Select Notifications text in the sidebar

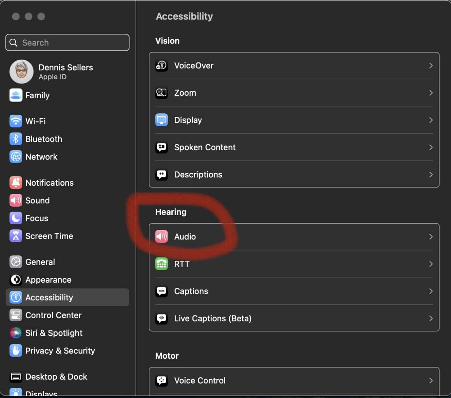[x=50, y=182]
